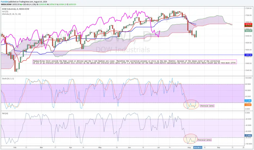
Task: Click the Jul label on the time axis
Action: coord(158,148)
